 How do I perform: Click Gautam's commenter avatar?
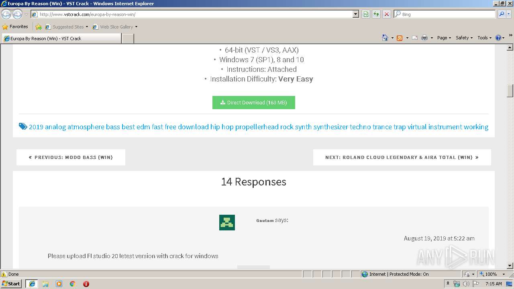tap(227, 222)
